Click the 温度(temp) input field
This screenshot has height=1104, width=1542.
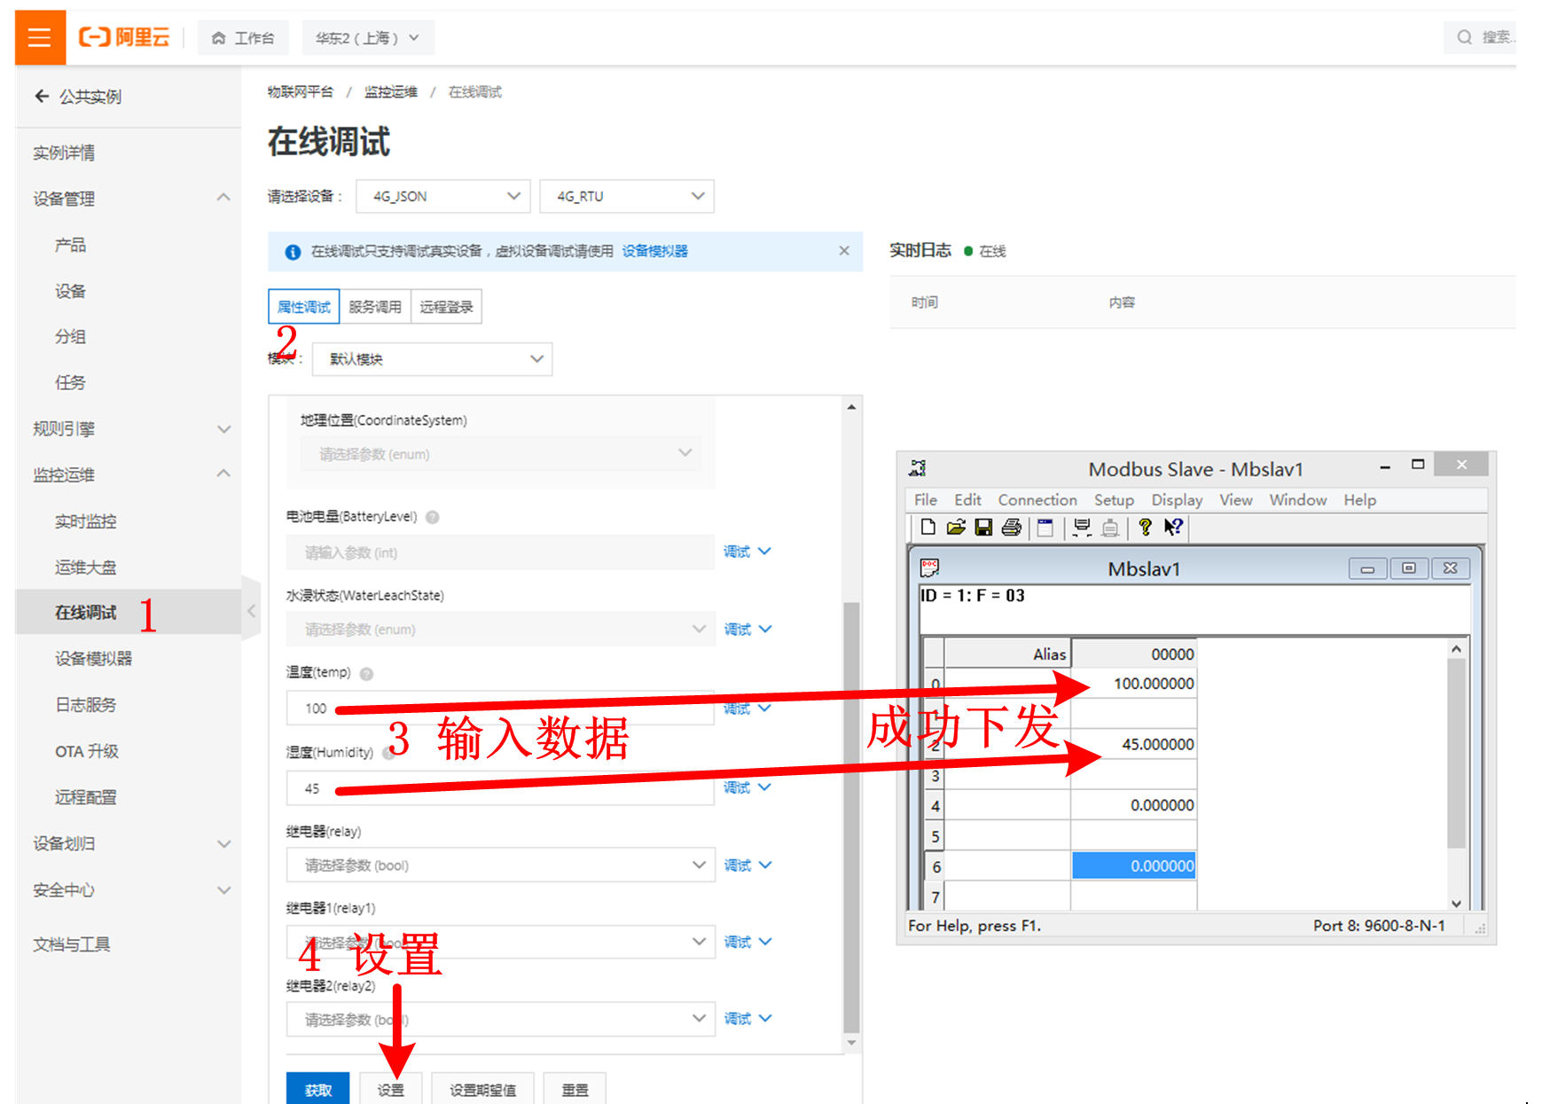(499, 708)
